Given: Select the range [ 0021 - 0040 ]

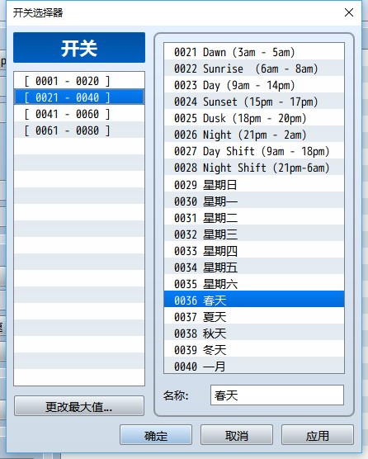Looking at the screenshot, I should 79,97.
